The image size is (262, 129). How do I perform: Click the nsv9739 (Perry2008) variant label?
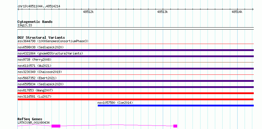[x=34, y=60]
